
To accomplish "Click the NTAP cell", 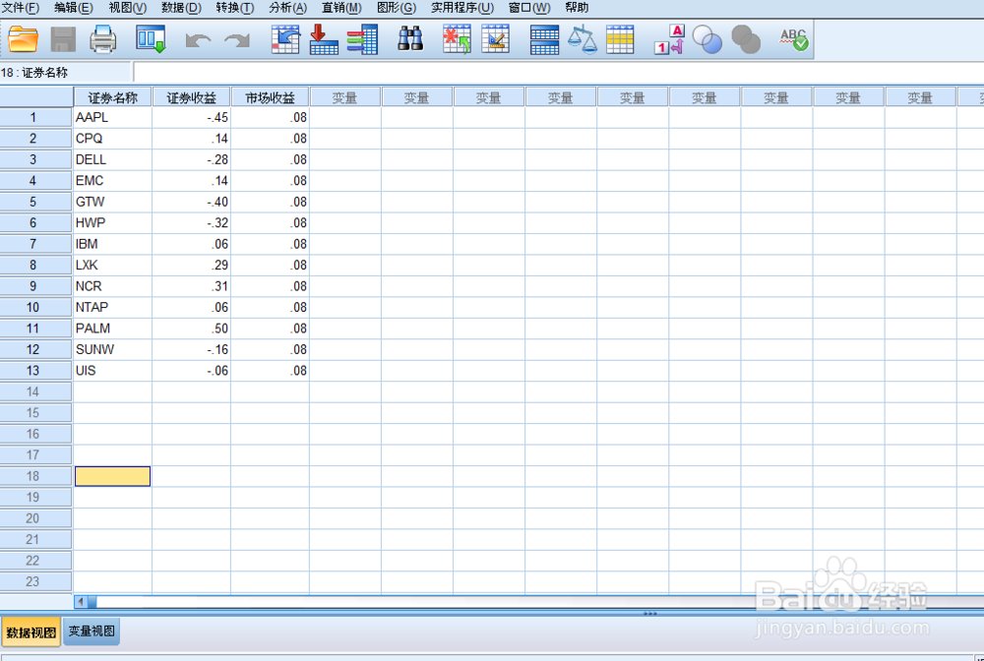I will (113, 307).
